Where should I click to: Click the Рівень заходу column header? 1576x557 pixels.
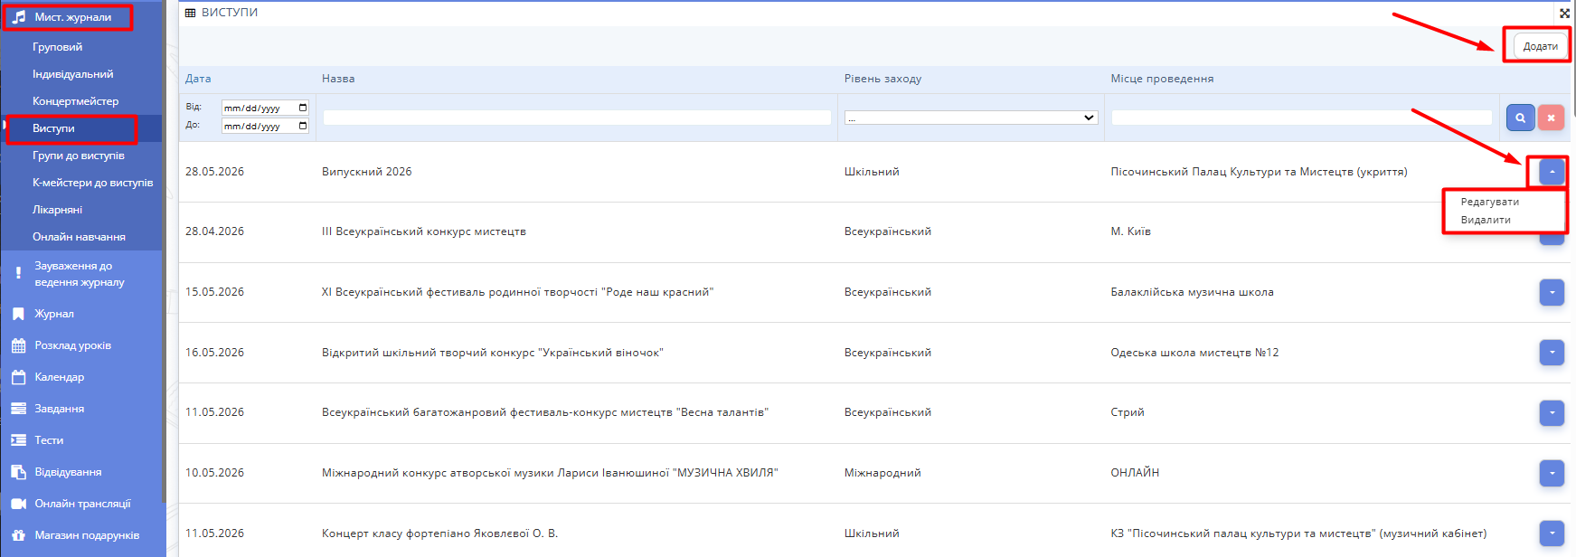click(x=883, y=79)
